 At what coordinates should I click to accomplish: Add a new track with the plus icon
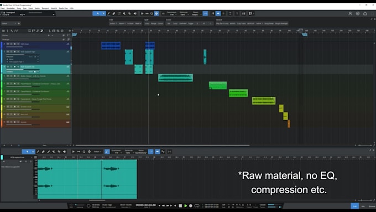tap(70, 31)
